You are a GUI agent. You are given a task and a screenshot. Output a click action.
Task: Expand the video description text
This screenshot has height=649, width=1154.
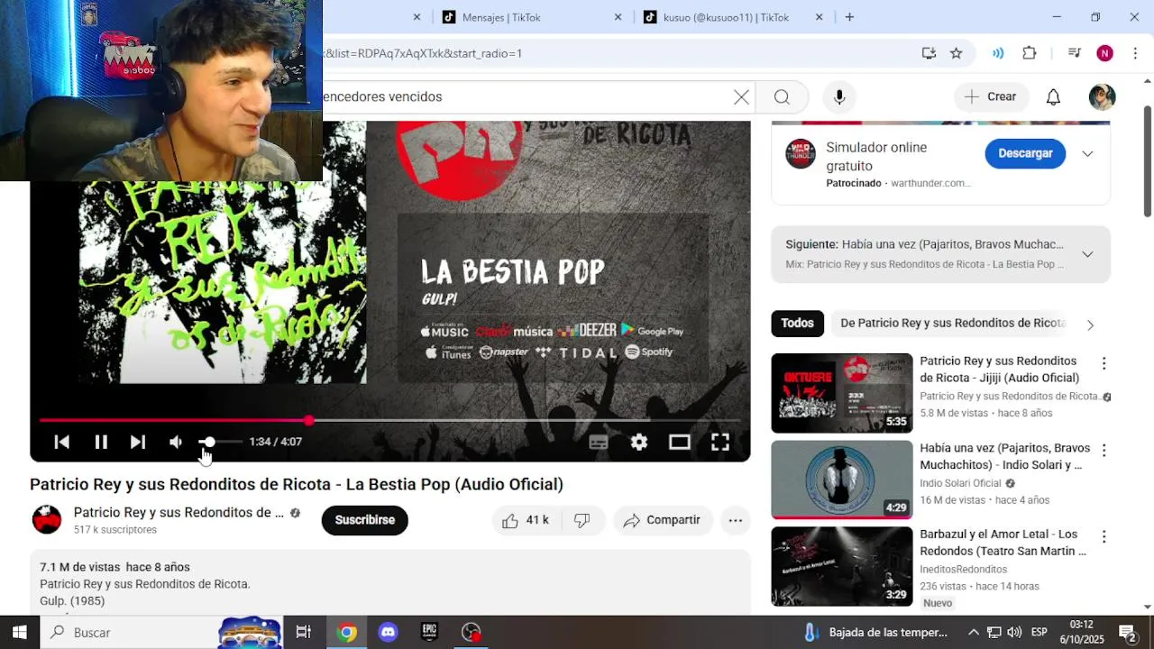(389, 584)
